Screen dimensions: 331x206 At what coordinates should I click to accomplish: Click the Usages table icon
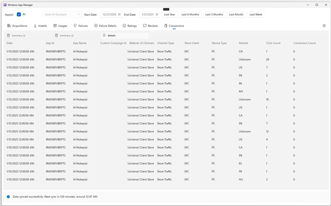point(55,26)
